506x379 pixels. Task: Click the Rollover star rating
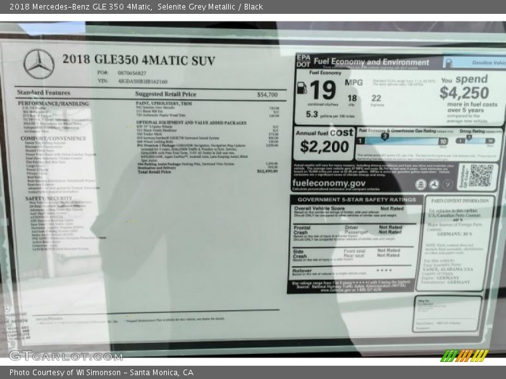[384, 270]
